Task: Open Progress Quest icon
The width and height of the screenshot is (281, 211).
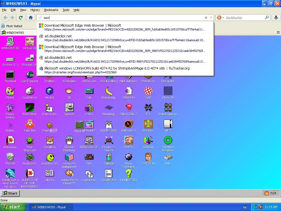Action: coord(109,144)
